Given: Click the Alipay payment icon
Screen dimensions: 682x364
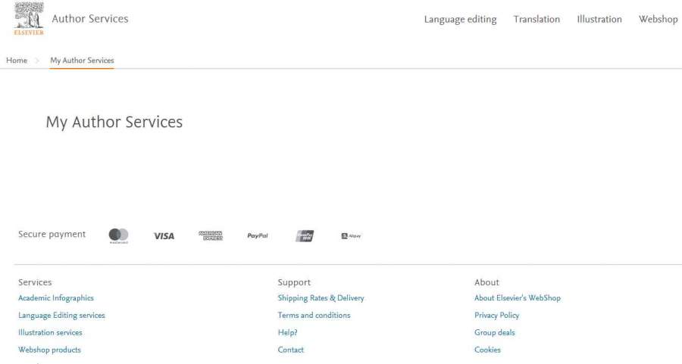Looking at the screenshot, I should (351, 236).
